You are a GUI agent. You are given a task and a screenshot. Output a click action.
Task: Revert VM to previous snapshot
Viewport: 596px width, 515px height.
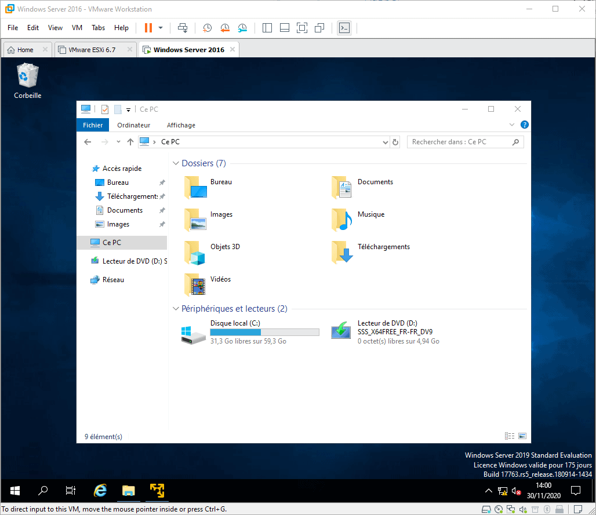(225, 28)
